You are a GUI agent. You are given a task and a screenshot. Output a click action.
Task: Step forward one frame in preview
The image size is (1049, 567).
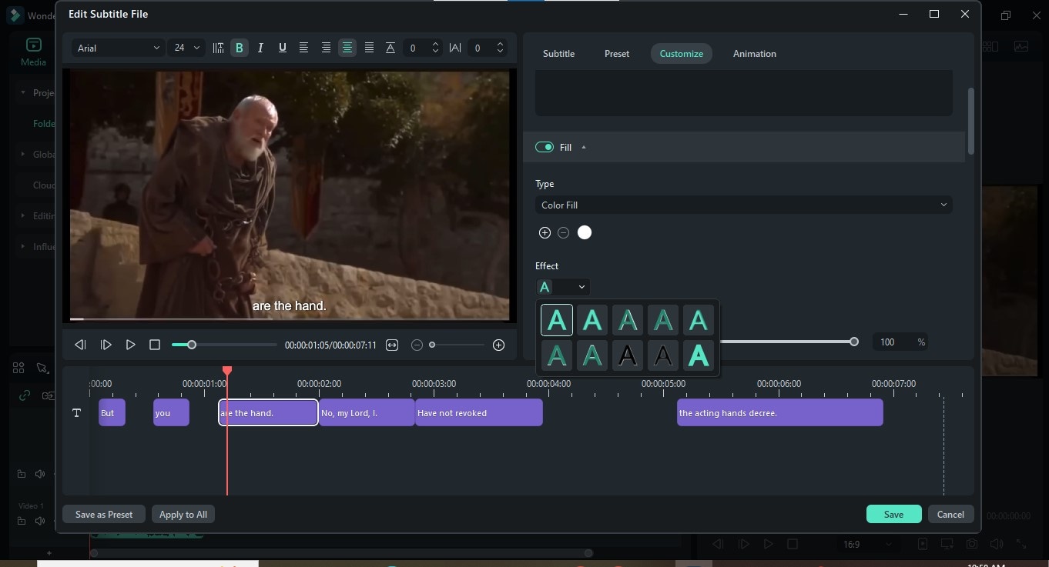tap(106, 345)
